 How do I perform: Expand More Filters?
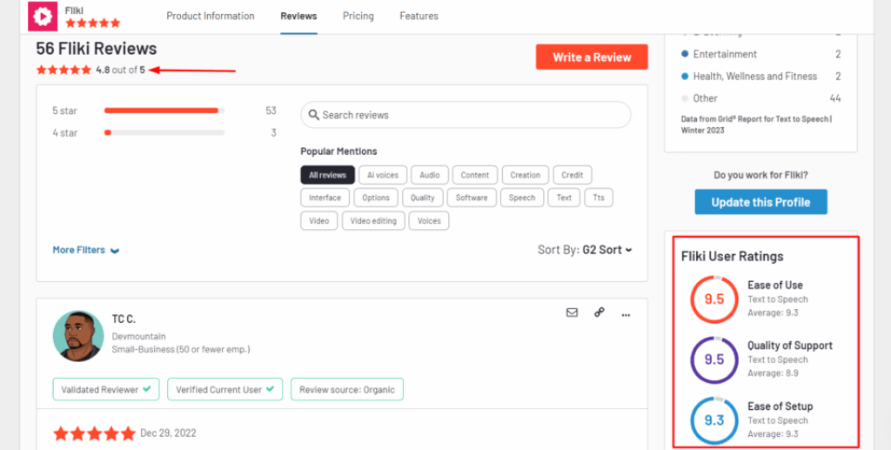click(x=86, y=250)
